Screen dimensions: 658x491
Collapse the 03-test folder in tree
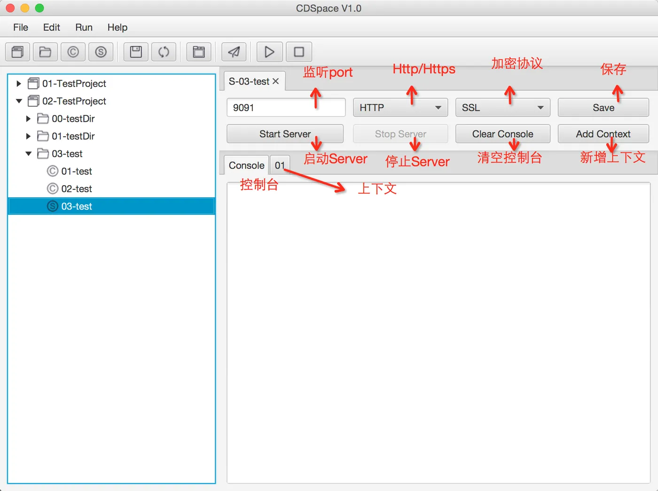click(x=28, y=154)
